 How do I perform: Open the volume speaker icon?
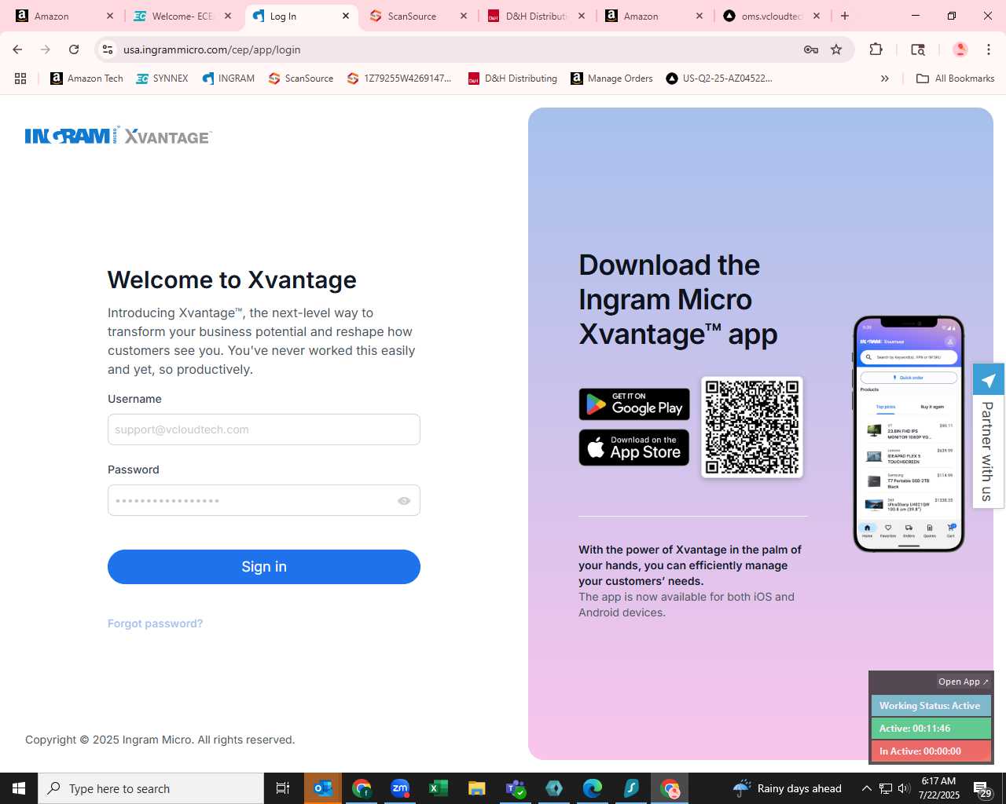pyautogui.click(x=904, y=788)
